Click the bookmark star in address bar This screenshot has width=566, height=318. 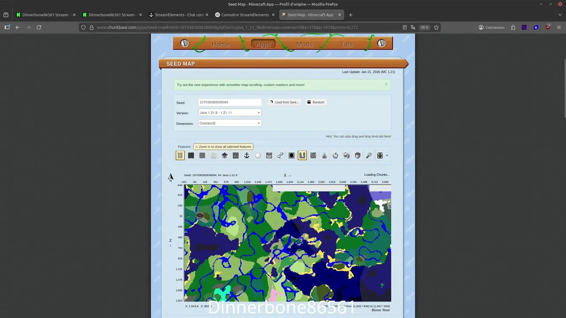tap(436, 27)
